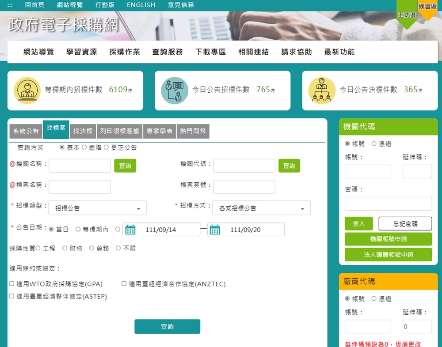This screenshot has width=442, height=347.
Task: Select 工程 procurement type radio button
Action: click(38, 248)
